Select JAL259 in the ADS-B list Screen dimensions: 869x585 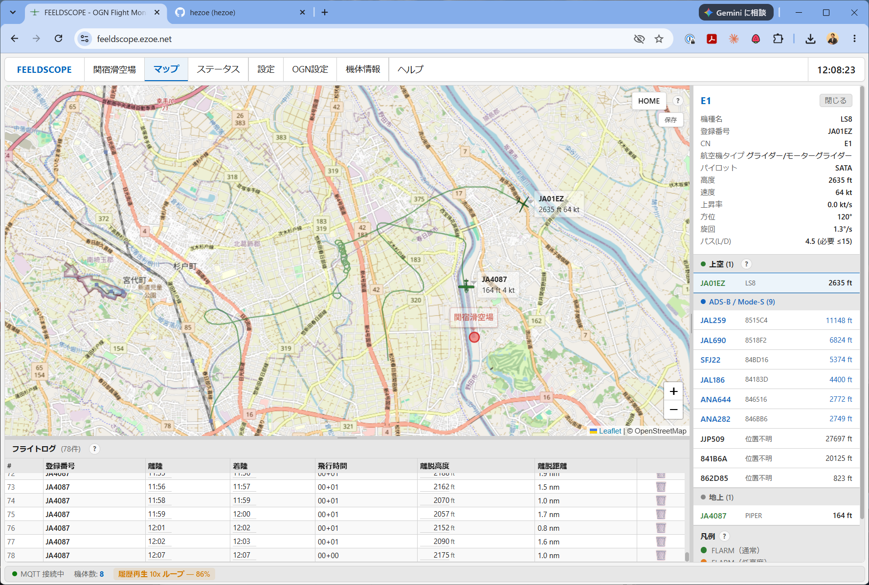click(x=776, y=321)
